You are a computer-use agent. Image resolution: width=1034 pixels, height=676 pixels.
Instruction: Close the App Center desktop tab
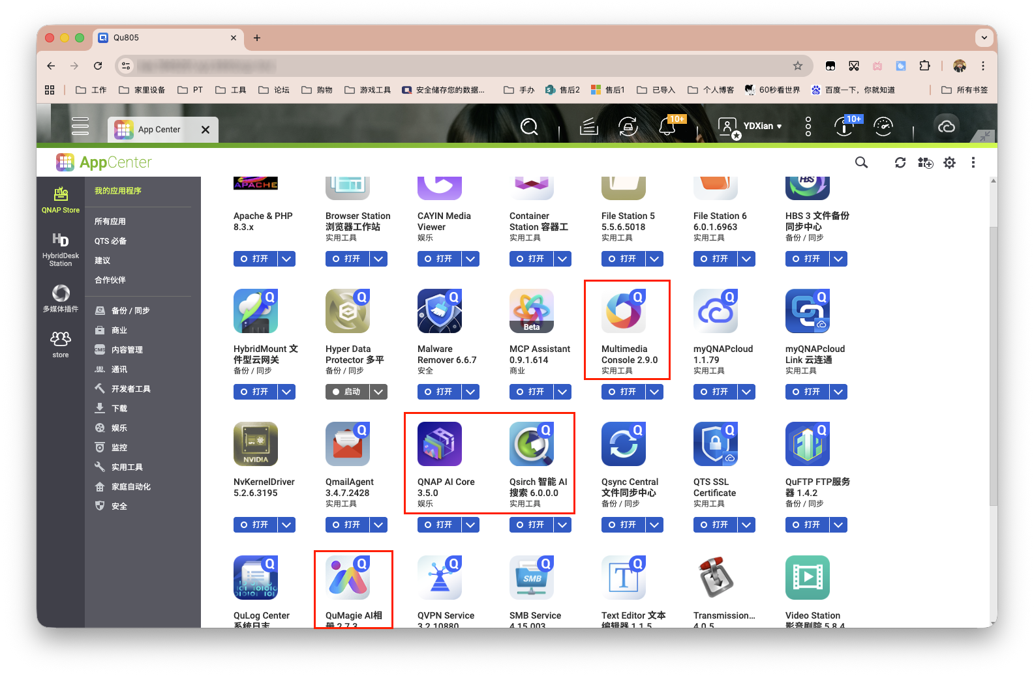(205, 130)
